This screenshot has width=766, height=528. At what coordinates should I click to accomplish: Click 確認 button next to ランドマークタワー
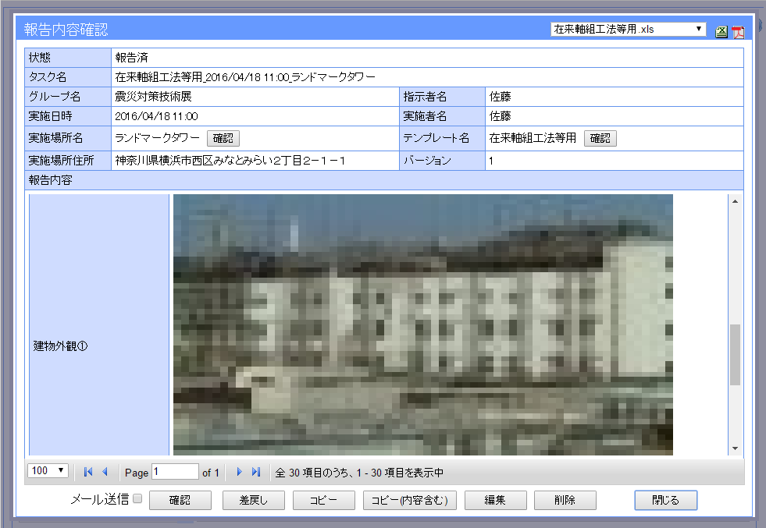(x=223, y=138)
